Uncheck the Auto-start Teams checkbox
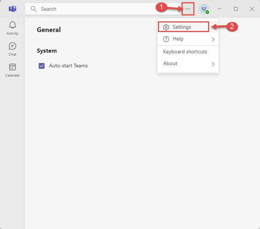 tap(42, 66)
